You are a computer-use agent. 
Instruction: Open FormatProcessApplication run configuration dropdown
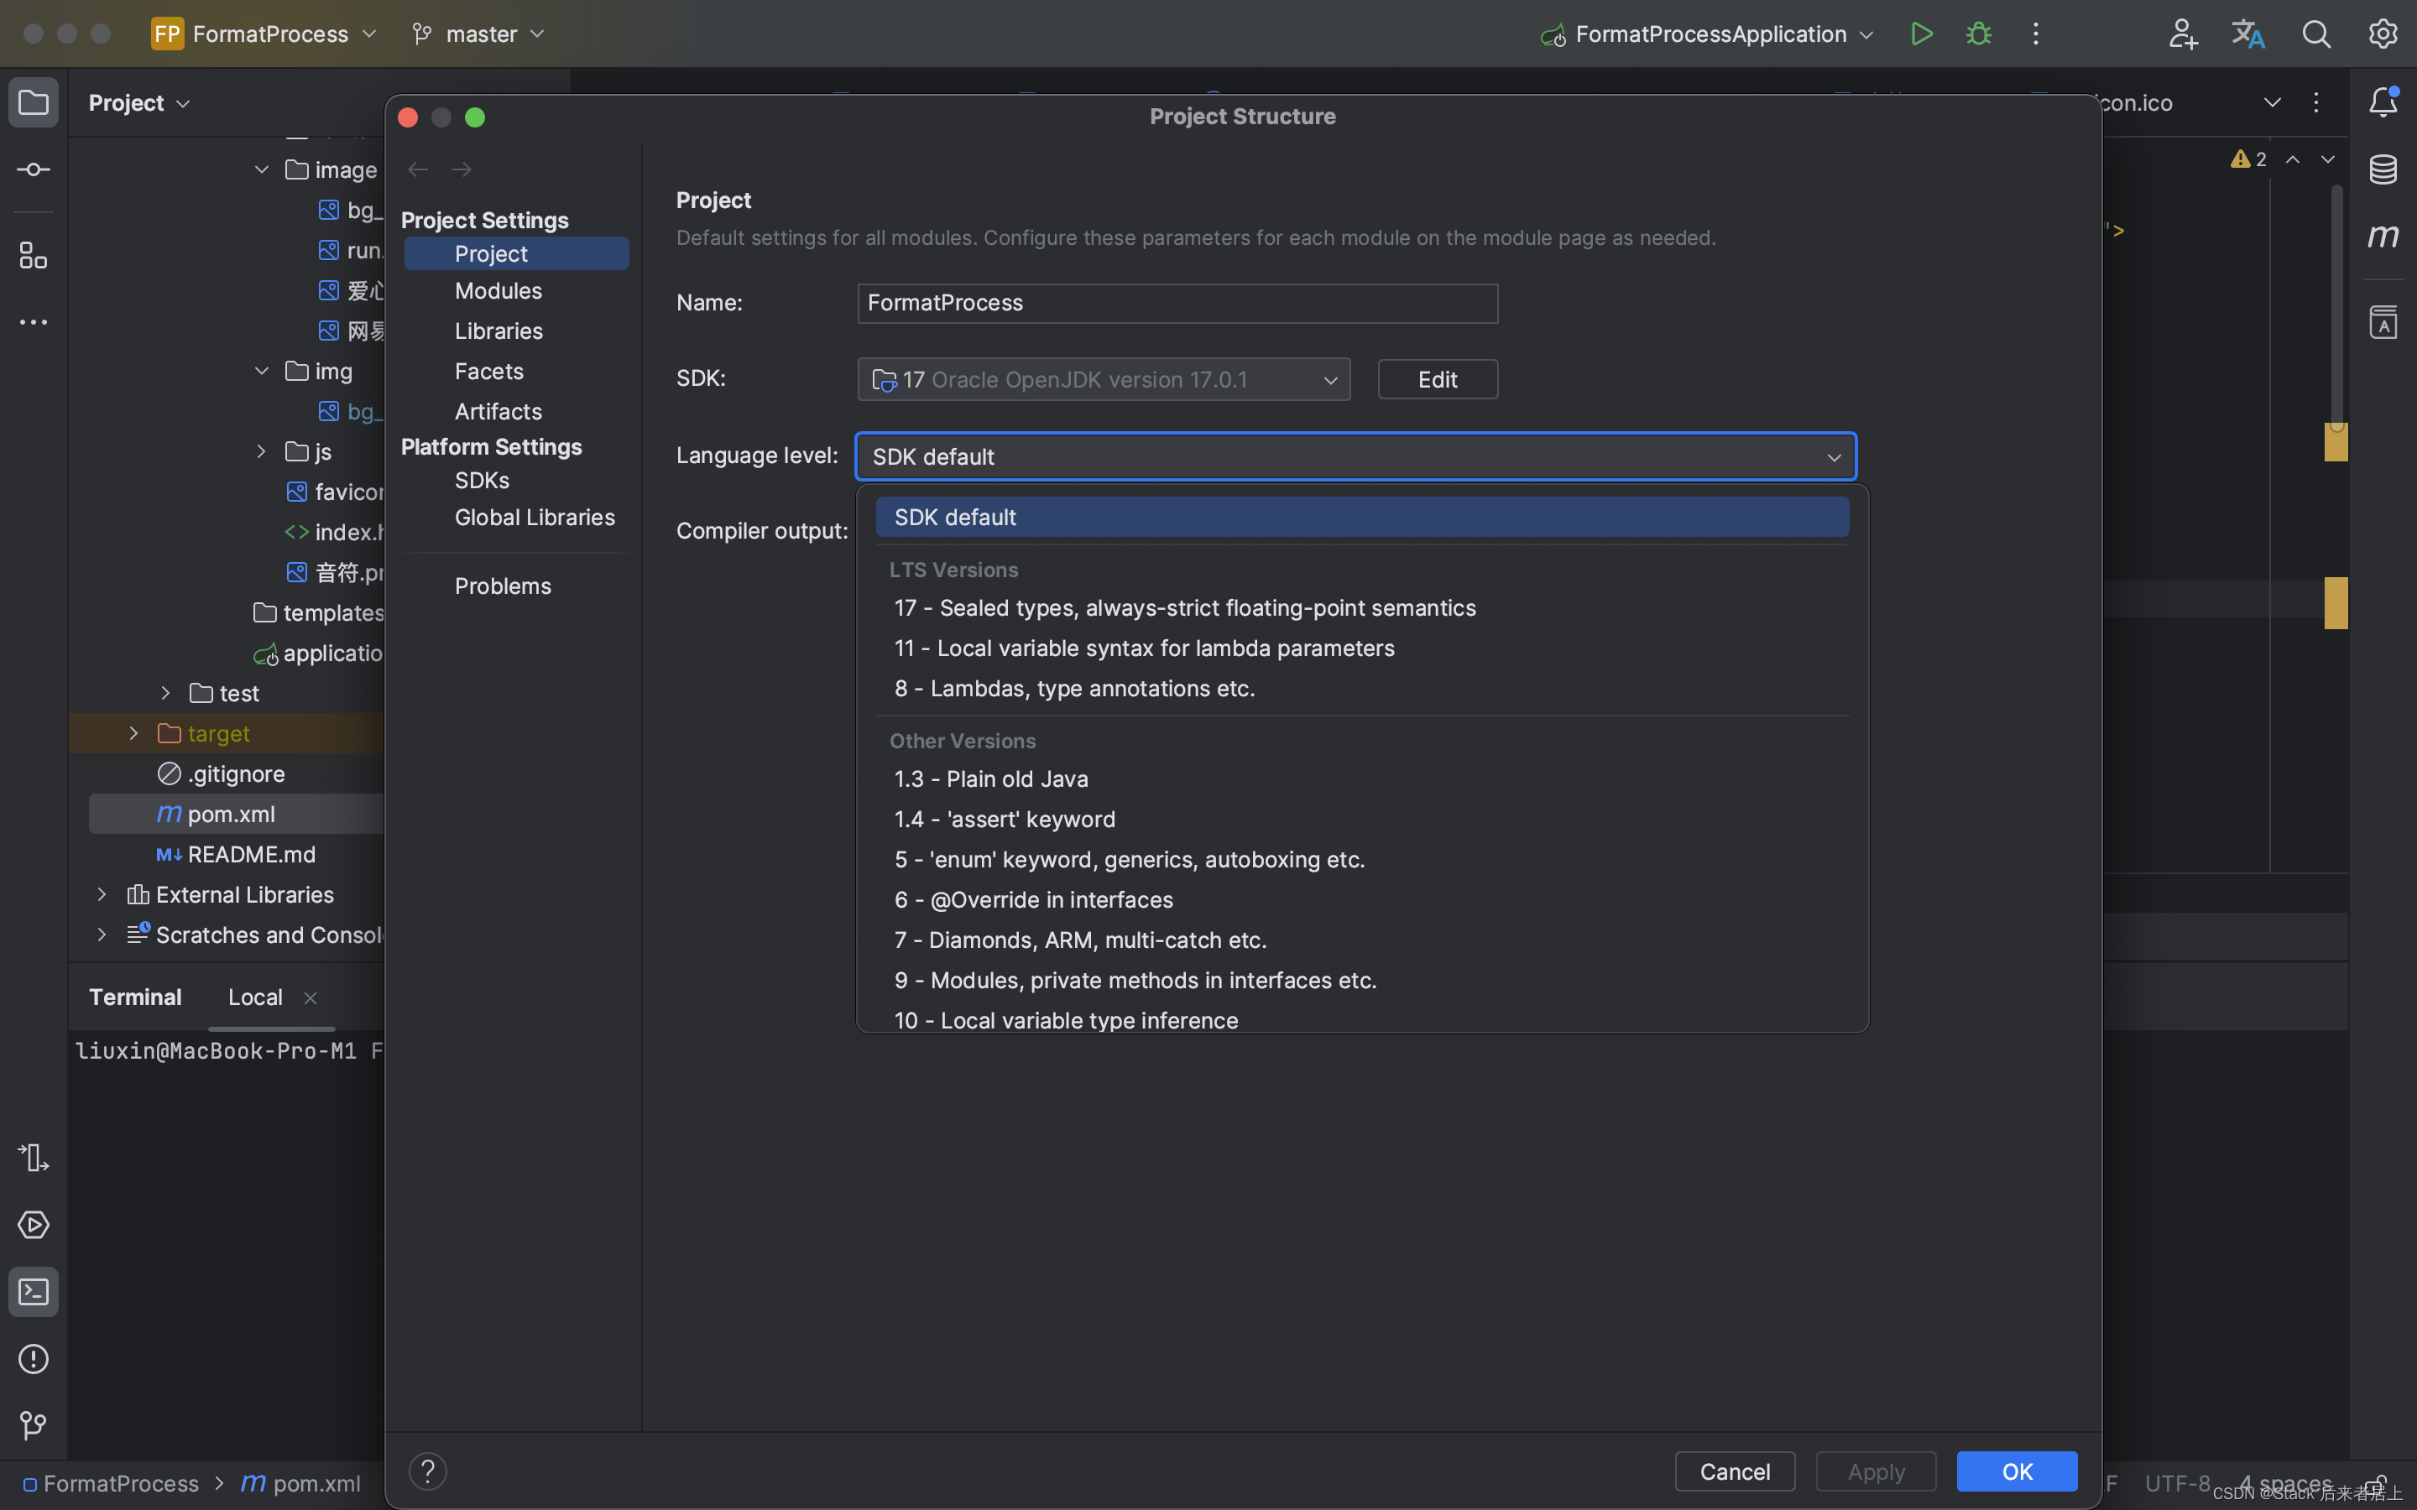tap(1708, 34)
